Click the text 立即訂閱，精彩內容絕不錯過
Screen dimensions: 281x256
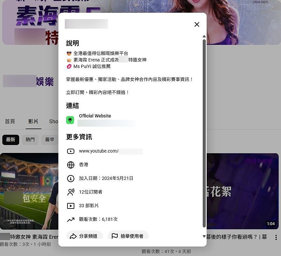click(x=97, y=93)
